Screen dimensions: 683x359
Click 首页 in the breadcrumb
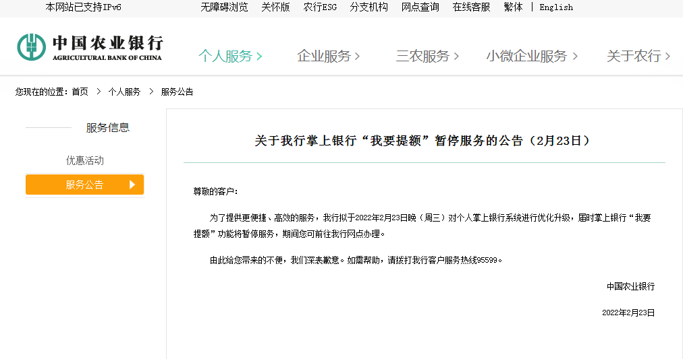pos(80,92)
